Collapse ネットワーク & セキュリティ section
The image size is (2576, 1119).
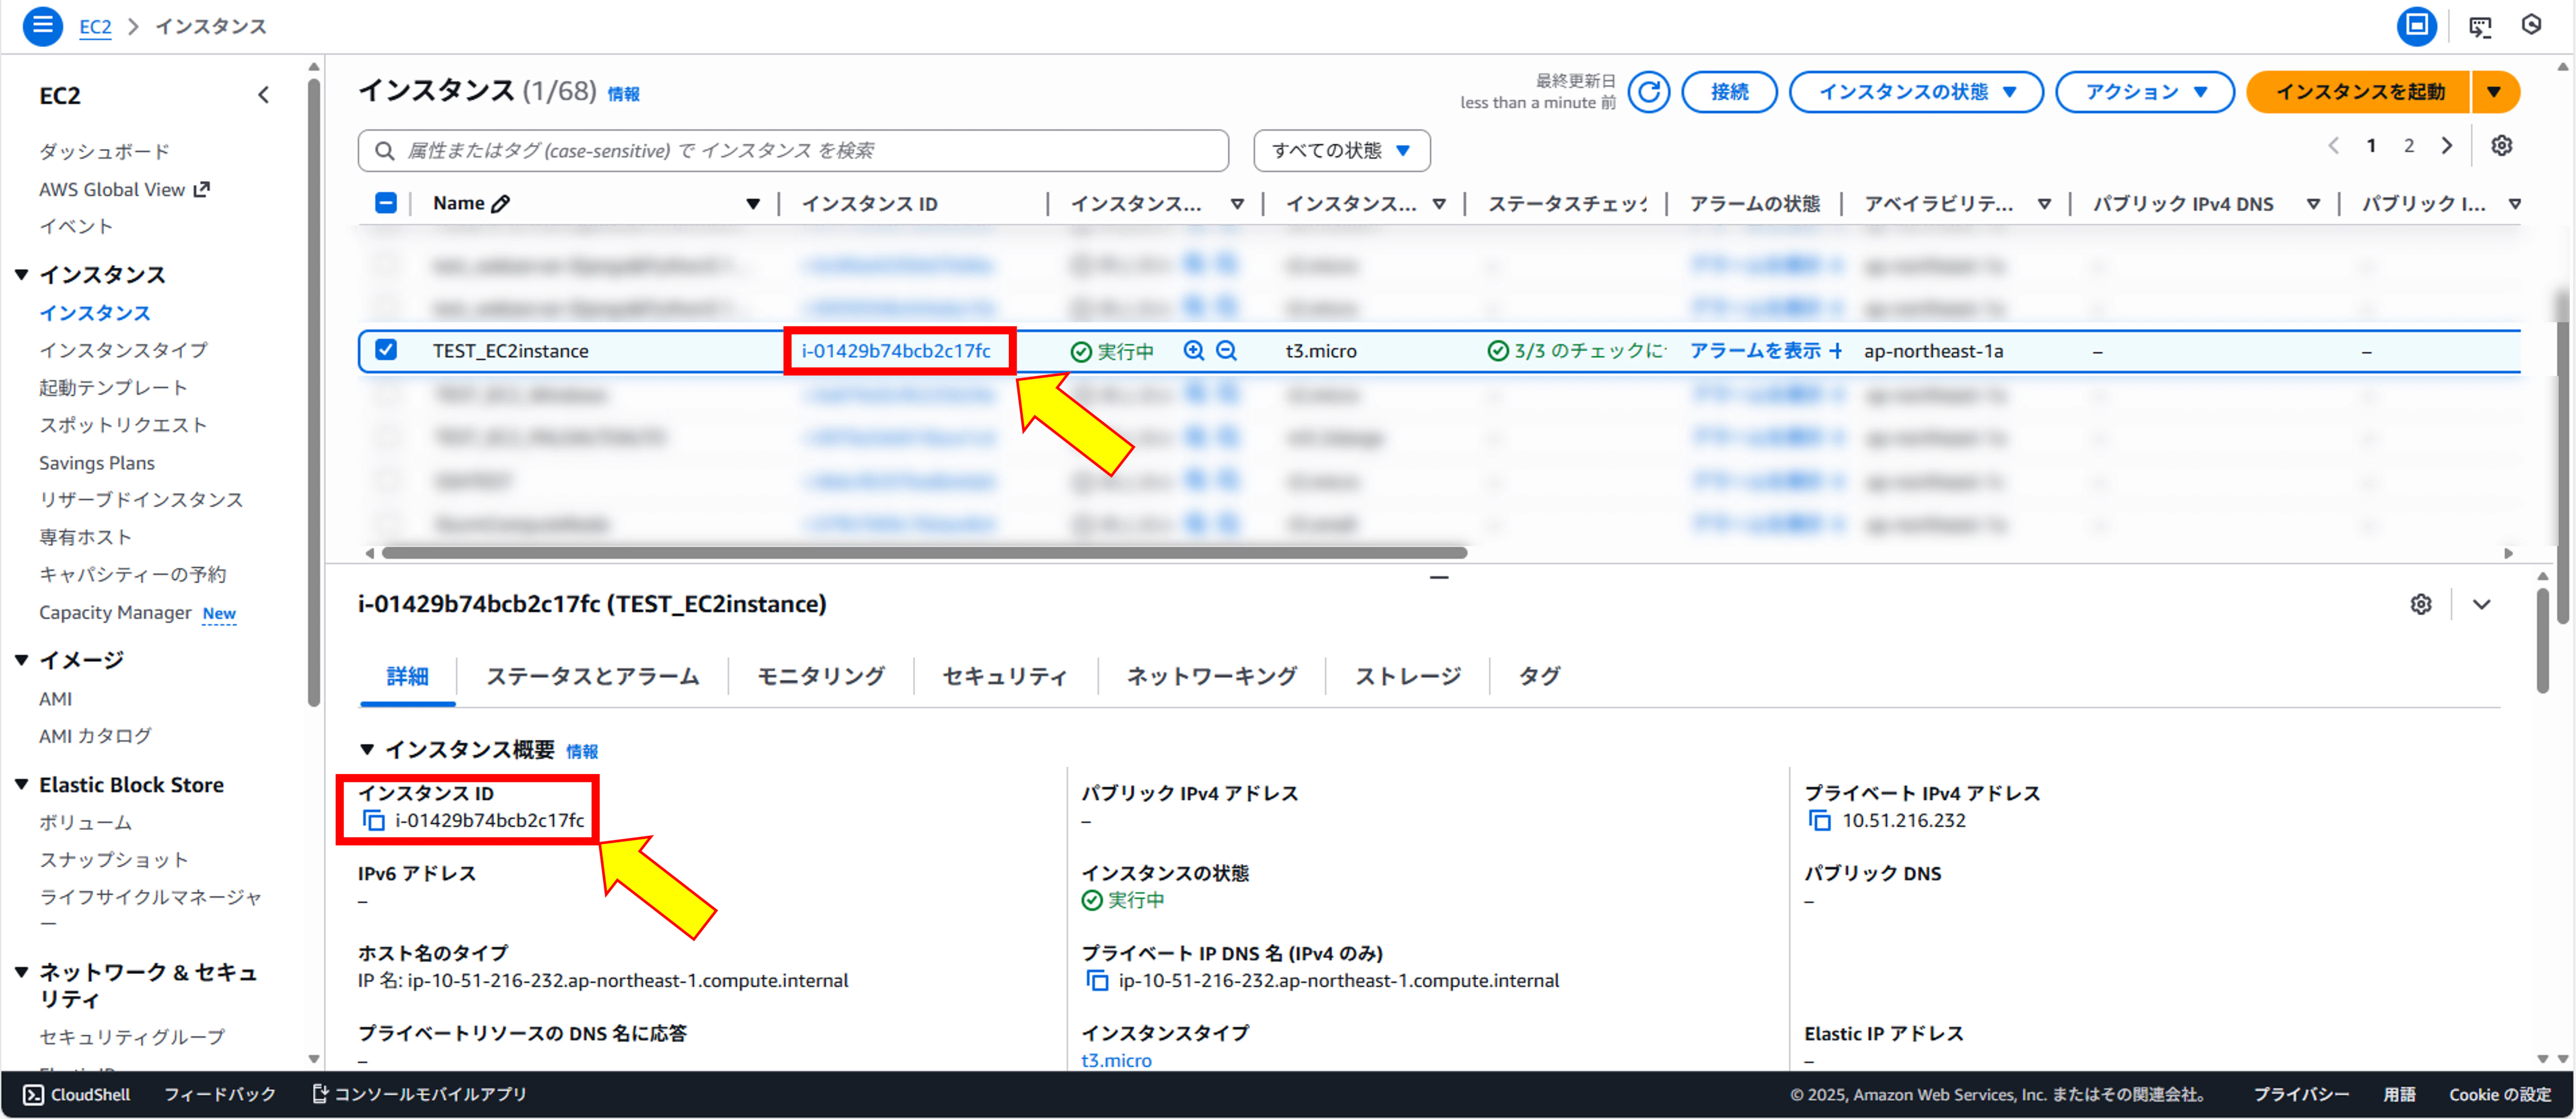[x=21, y=972]
